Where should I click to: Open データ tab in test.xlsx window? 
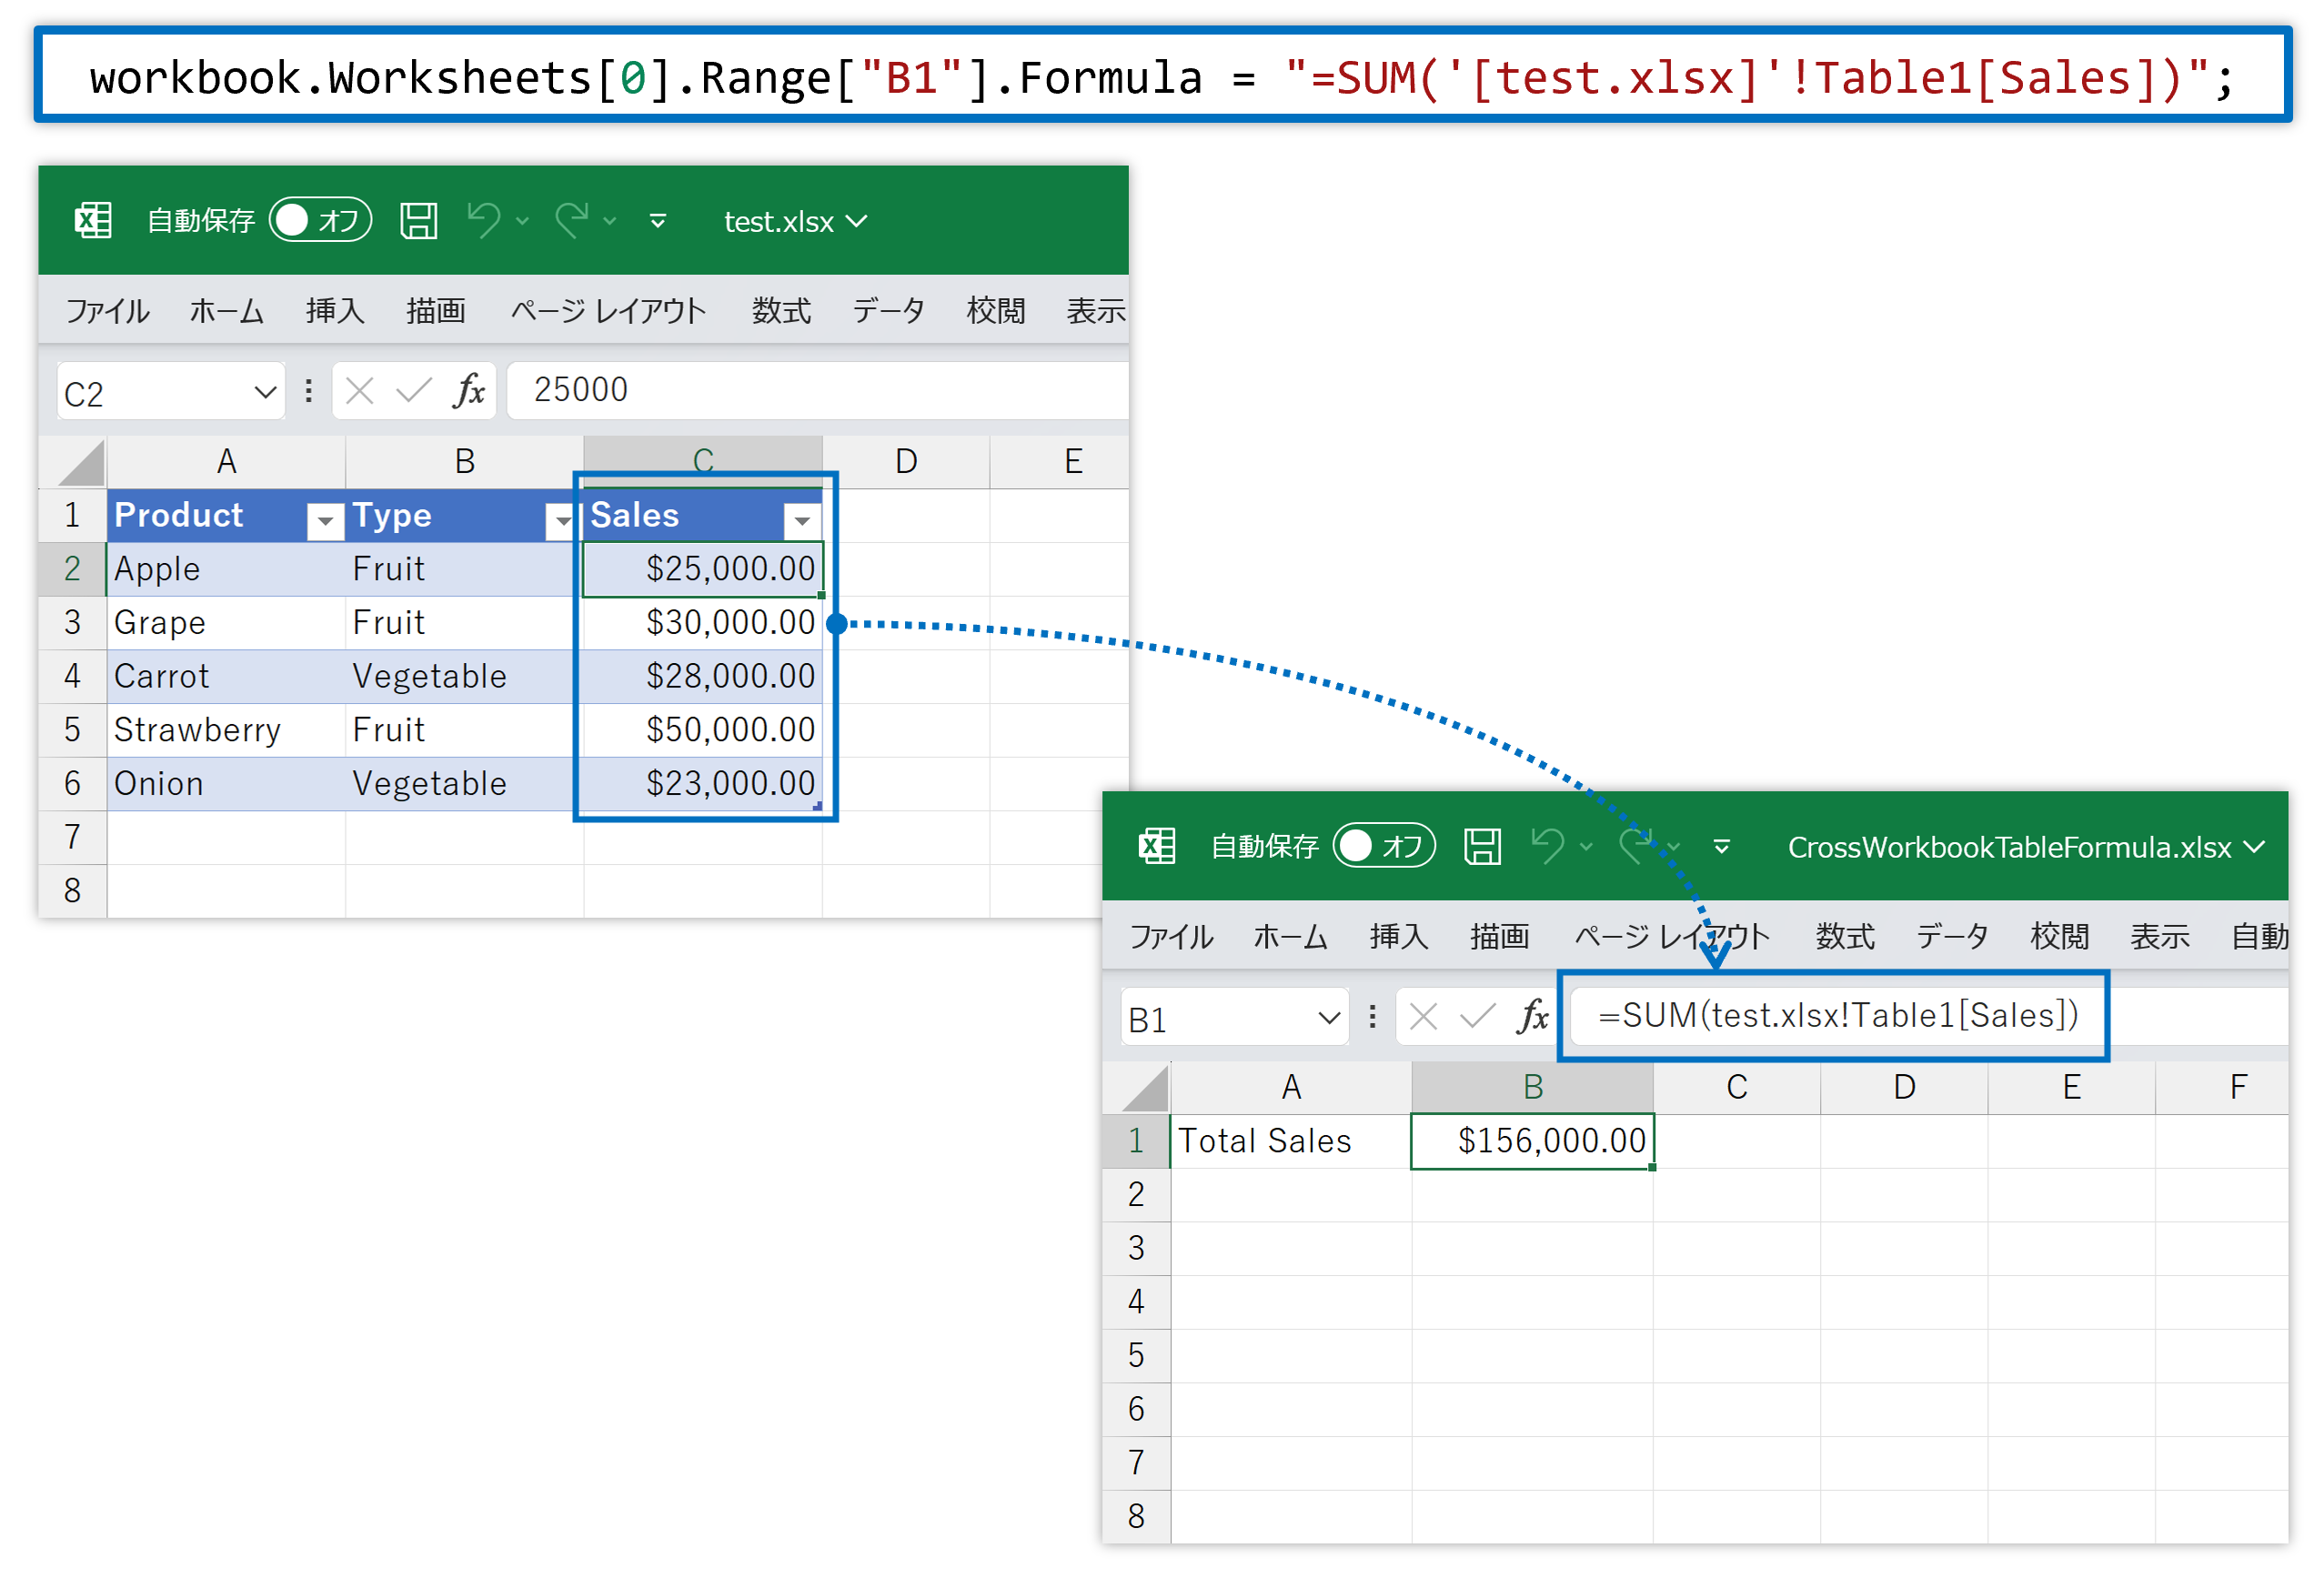point(888,311)
